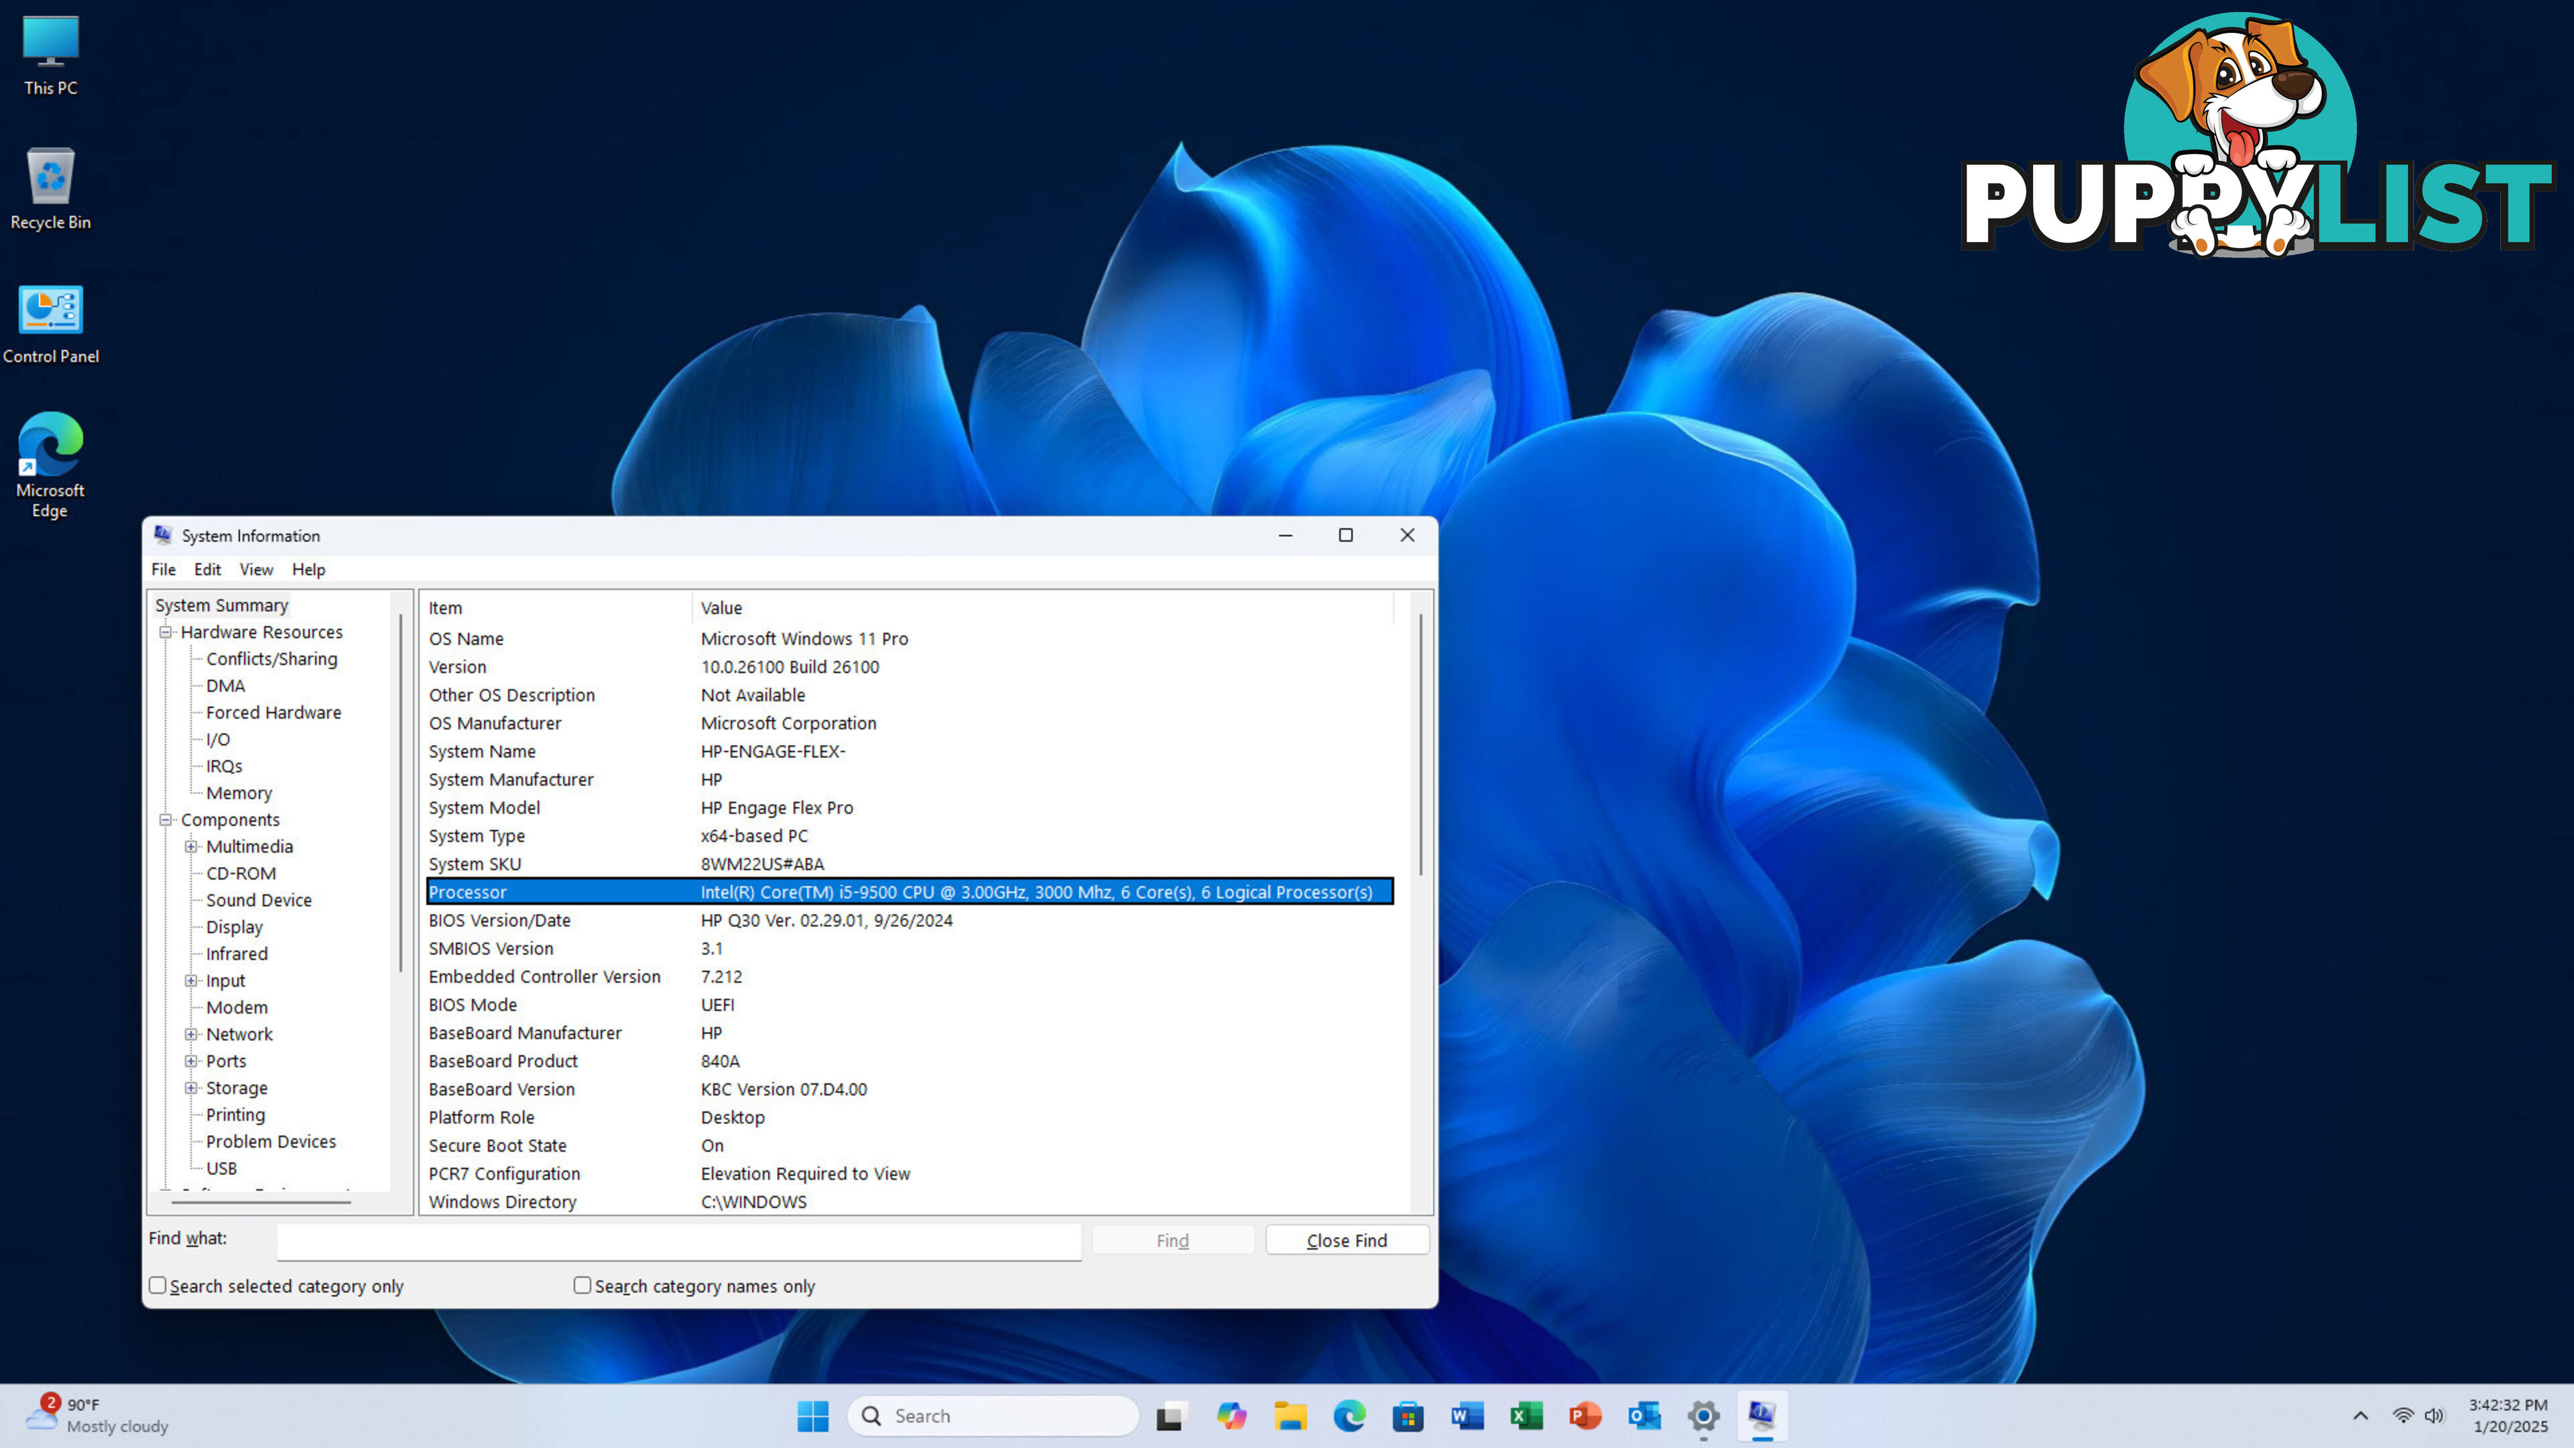Open File Explorer from taskbar

pos(1290,1415)
